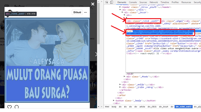Screen dimensions: 201x112
Task: Click the page vertical scrollbar thumb
Action: tap(99, 24)
